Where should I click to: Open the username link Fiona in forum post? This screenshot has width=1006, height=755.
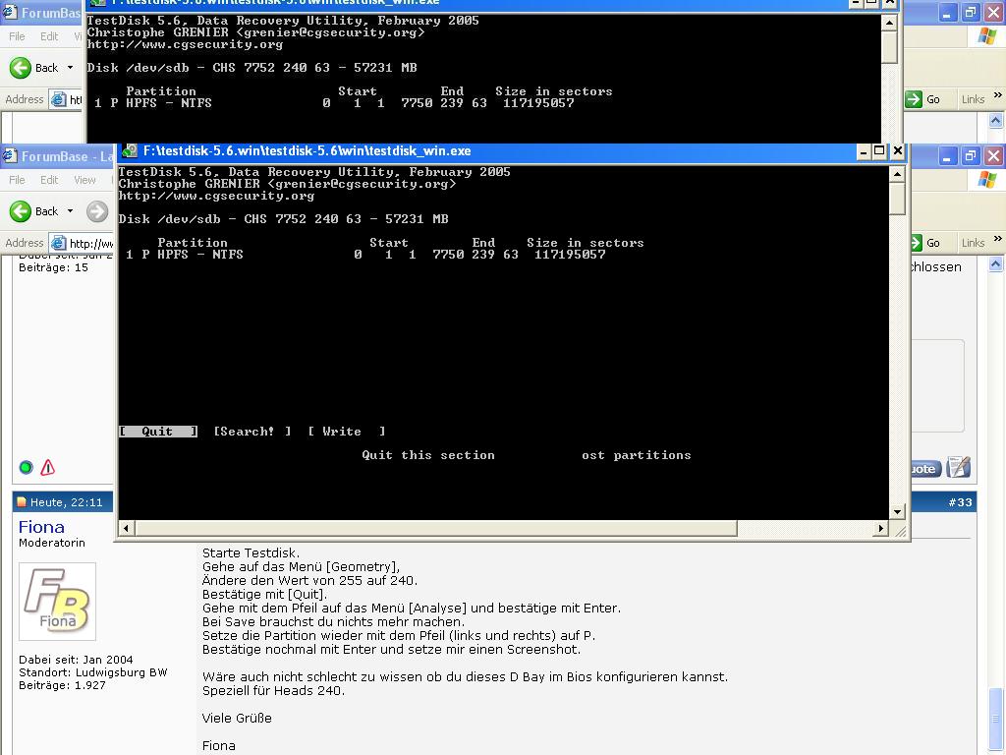point(41,527)
